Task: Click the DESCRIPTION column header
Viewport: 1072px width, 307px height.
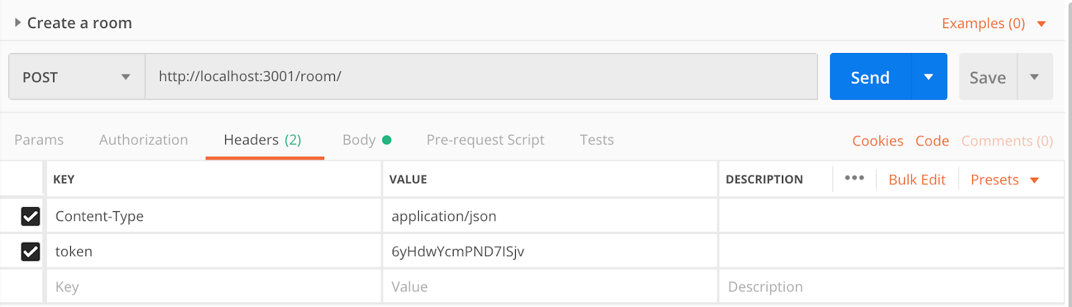Action: click(x=764, y=179)
